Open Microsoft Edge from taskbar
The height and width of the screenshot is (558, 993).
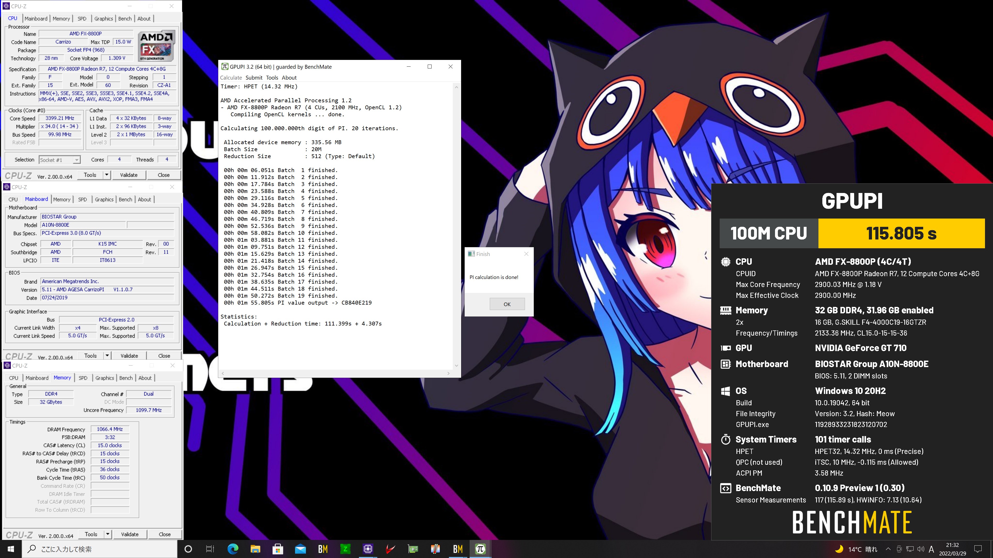[233, 549]
